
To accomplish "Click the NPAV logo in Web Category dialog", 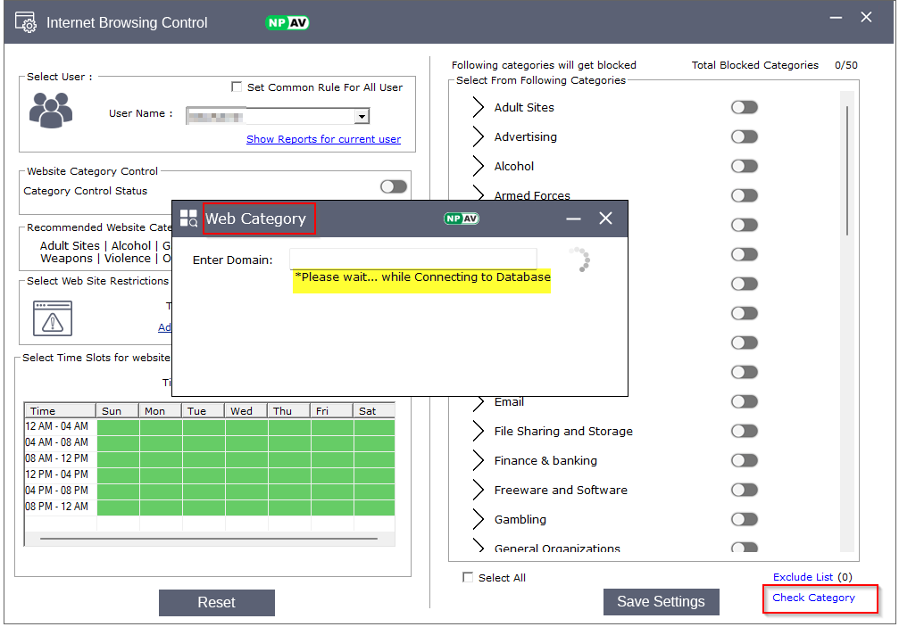I will coord(462,219).
